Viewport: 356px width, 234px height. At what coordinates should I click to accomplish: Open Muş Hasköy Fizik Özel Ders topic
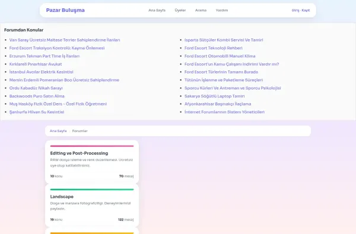click(x=58, y=104)
